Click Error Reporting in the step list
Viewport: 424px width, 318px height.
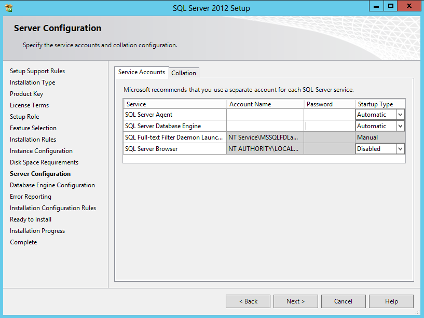point(31,197)
